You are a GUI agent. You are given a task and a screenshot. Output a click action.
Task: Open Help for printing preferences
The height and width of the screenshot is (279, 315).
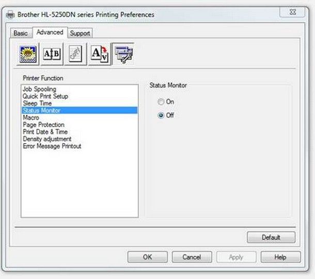280,257
